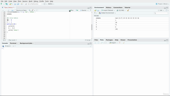Open the List view dropdown
The height and width of the screenshot is (96, 170).
(161, 10)
